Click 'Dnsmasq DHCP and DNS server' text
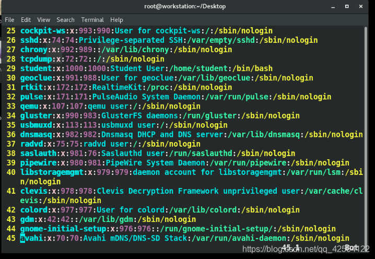The height and width of the screenshot is (259, 375). (x=162, y=135)
